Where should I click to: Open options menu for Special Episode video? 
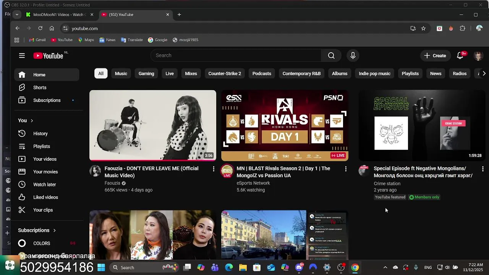[483, 169]
